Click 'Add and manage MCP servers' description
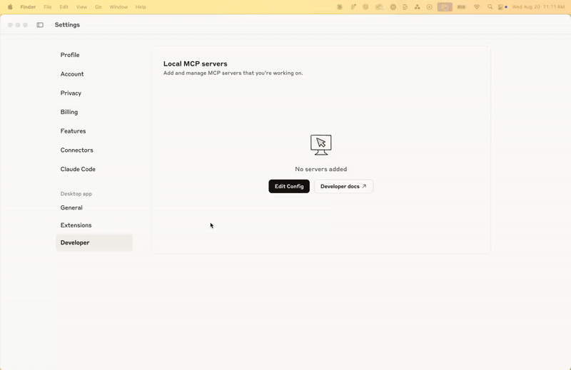Screen dimensions: 571x370 233,73
